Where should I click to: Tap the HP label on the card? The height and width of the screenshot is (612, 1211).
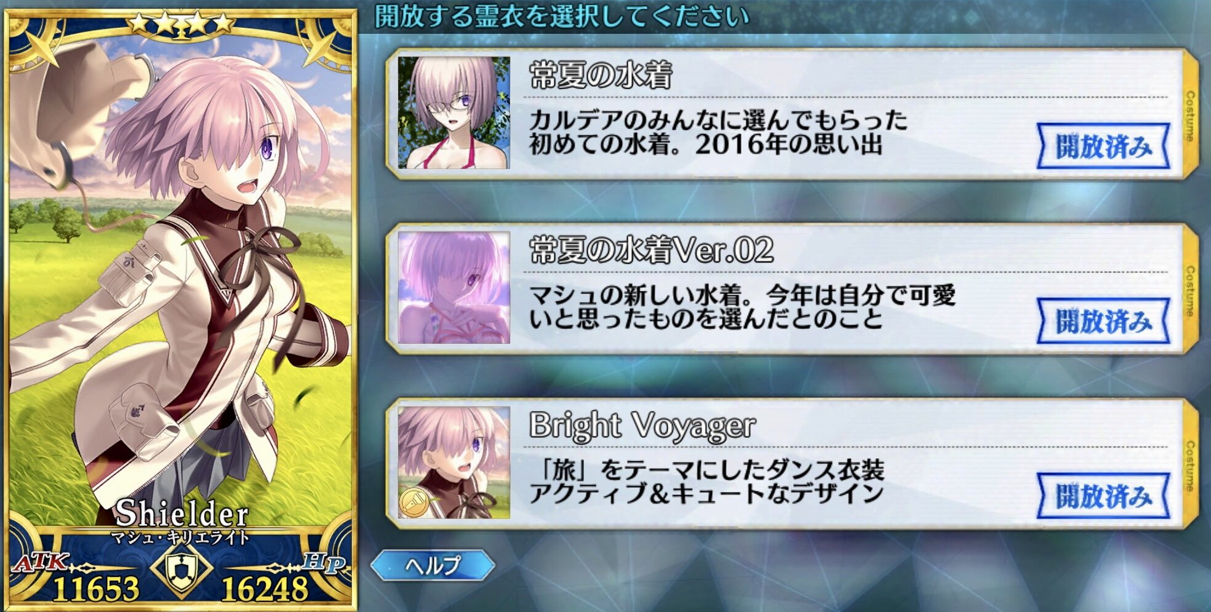pos(324,562)
